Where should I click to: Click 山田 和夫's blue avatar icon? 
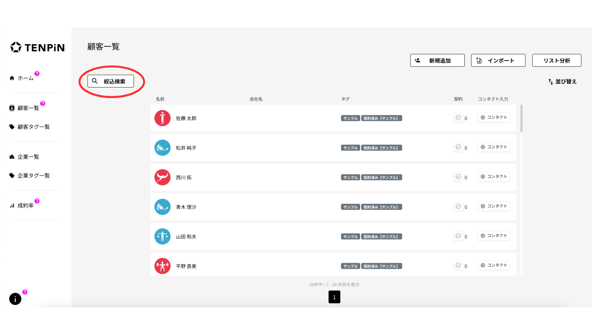(162, 236)
